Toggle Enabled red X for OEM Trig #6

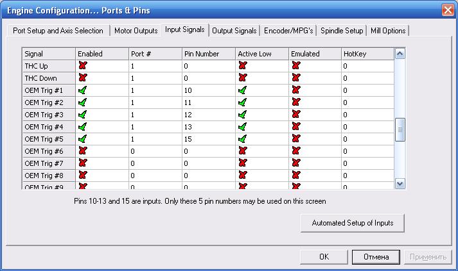click(x=82, y=151)
